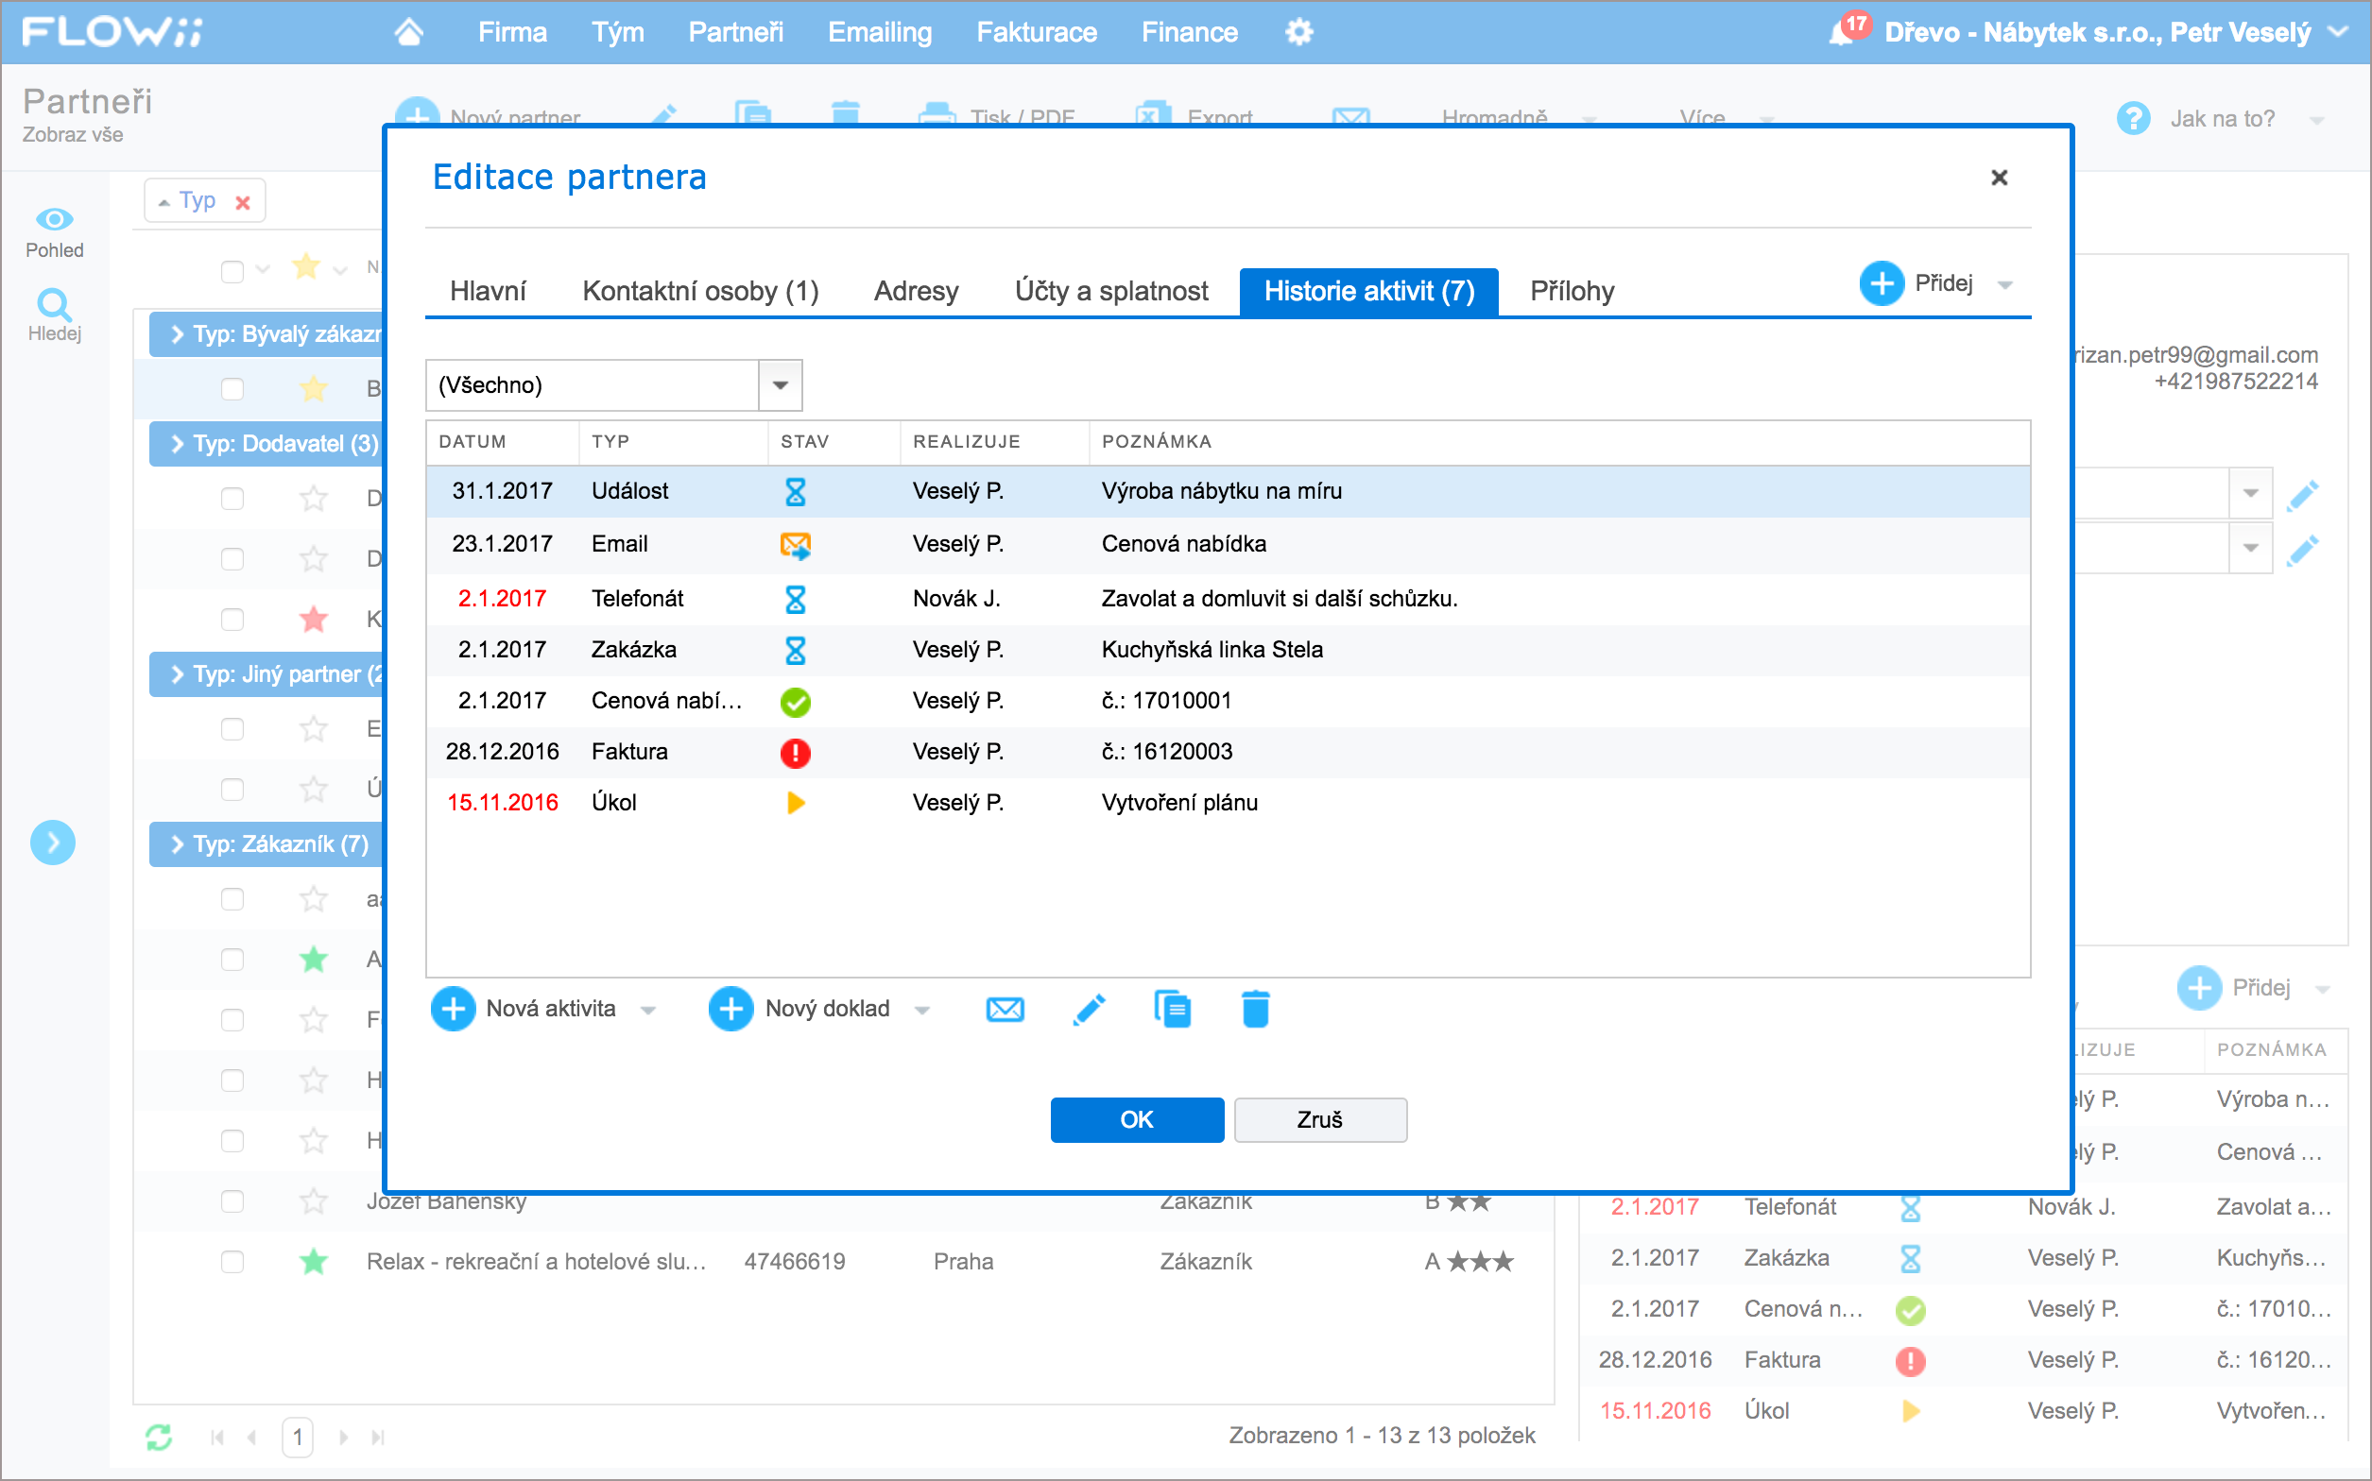Toggle the yellow star in Bývalý zákazník row

(x=314, y=388)
